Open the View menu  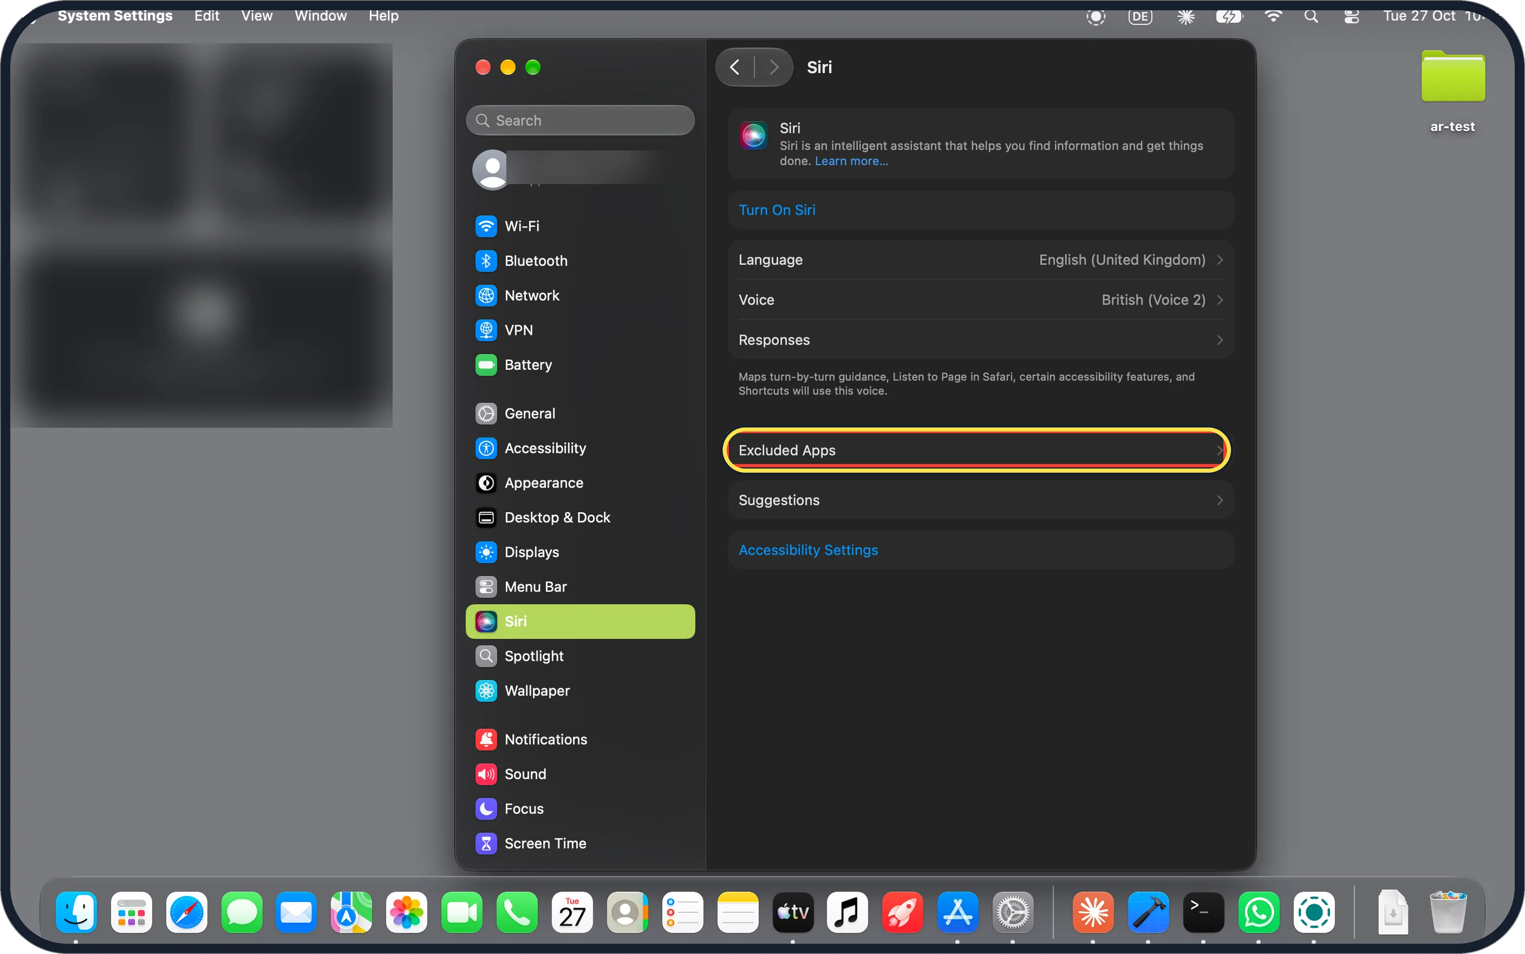coord(257,16)
